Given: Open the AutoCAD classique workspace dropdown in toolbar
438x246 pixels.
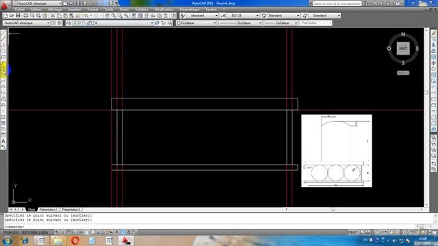Looking at the screenshot, I should (26, 23).
